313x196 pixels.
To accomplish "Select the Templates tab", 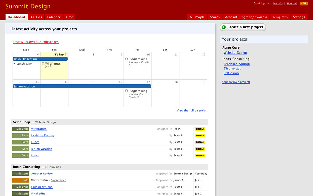I will pyautogui.click(x=280, y=17).
